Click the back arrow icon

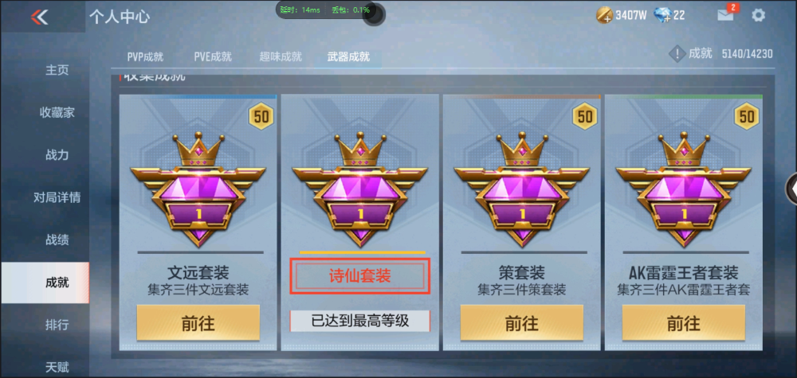point(39,17)
